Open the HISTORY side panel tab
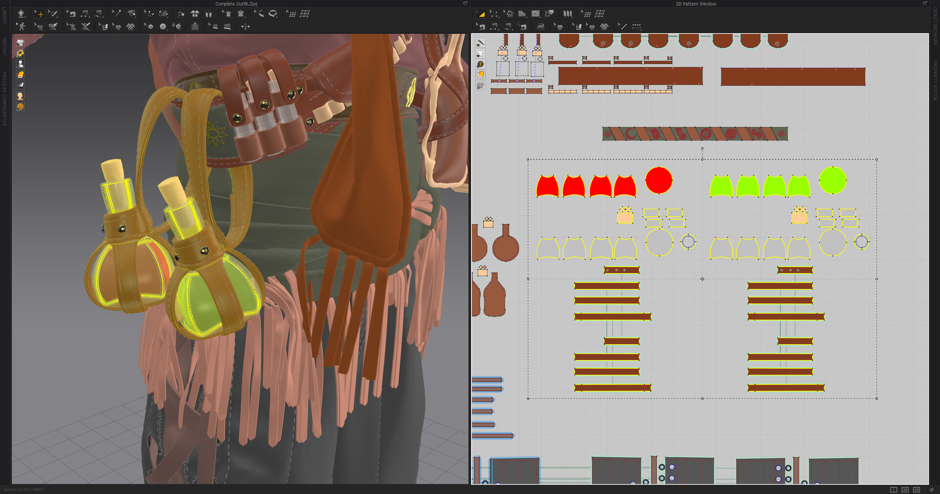Viewport: 940px width, 494px height. pyautogui.click(x=4, y=46)
